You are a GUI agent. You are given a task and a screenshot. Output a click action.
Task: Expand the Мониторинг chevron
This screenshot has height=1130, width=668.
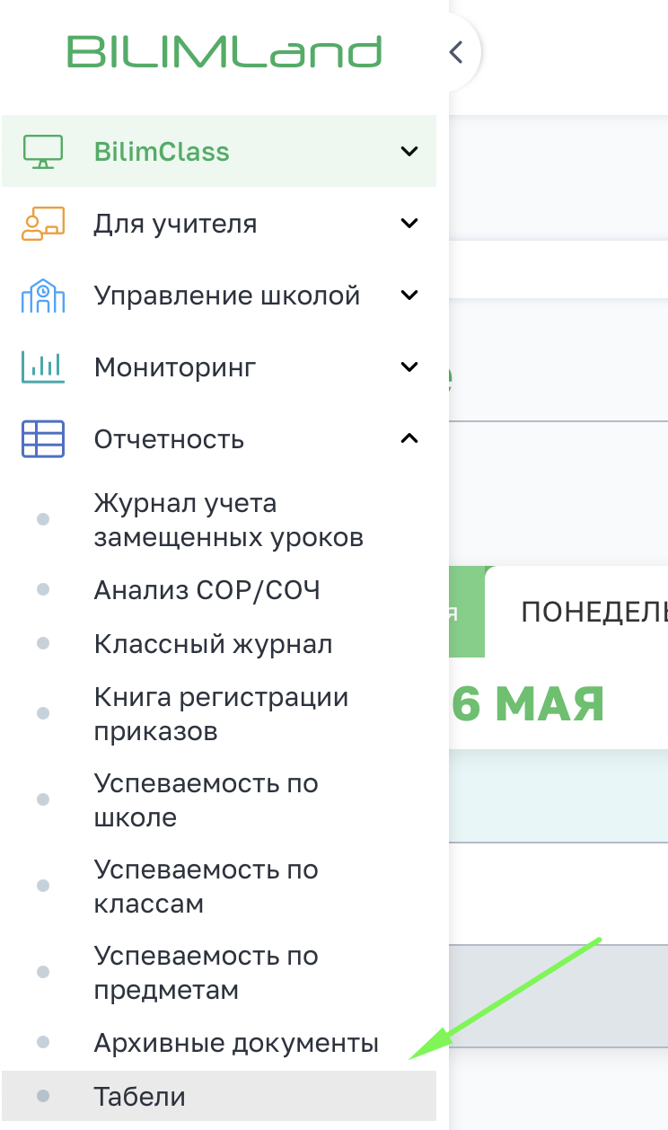click(x=409, y=367)
